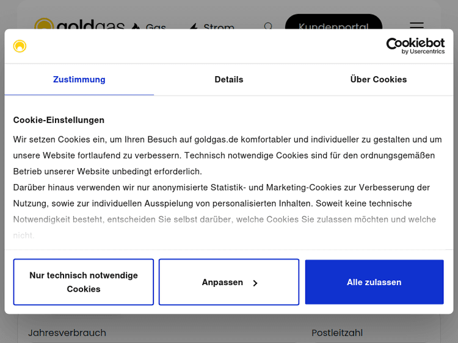This screenshot has width=458, height=343.
Task: Open the hamburger menu
Action: click(416, 26)
